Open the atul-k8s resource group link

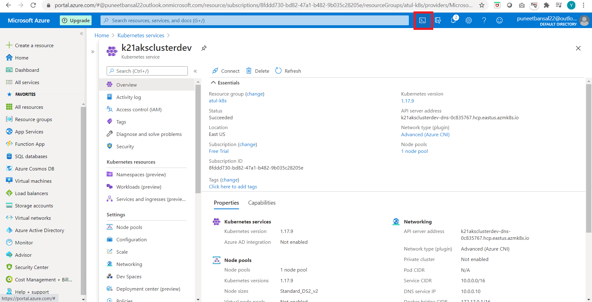click(218, 101)
